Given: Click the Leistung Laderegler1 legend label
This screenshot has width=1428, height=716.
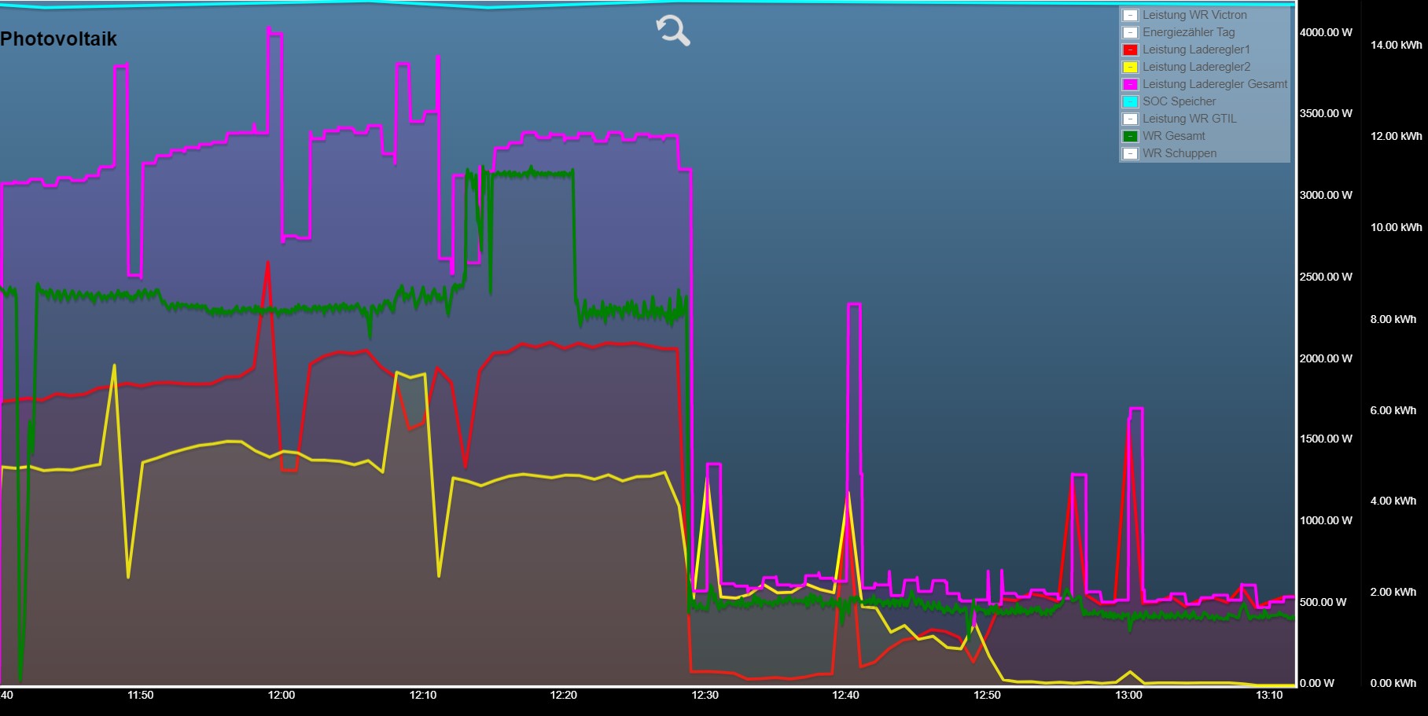Looking at the screenshot, I should (1196, 50).
